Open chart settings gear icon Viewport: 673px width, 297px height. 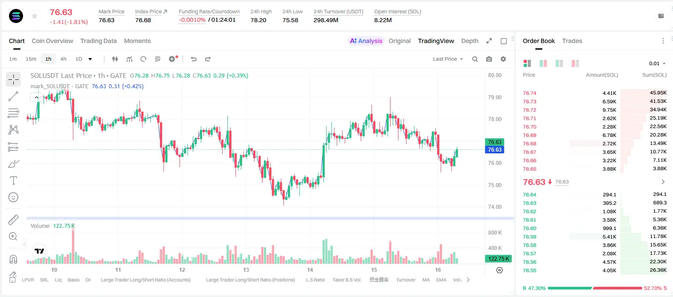[503, 59]
